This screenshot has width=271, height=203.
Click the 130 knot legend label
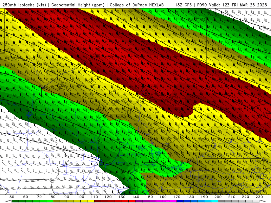[122, 197]
